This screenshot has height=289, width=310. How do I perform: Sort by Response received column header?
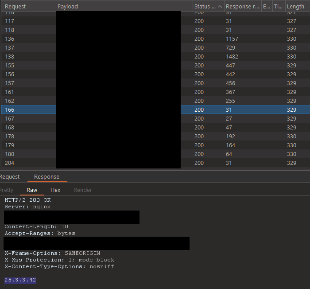(242, 7)
